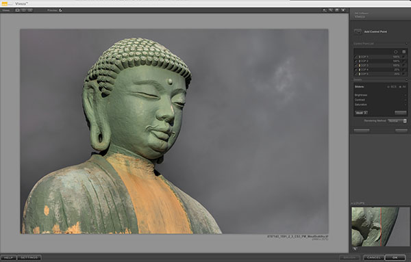Click OK to apply changes
Screen dimensions: 411x262
pyautogui.click(x=395, y=258)
